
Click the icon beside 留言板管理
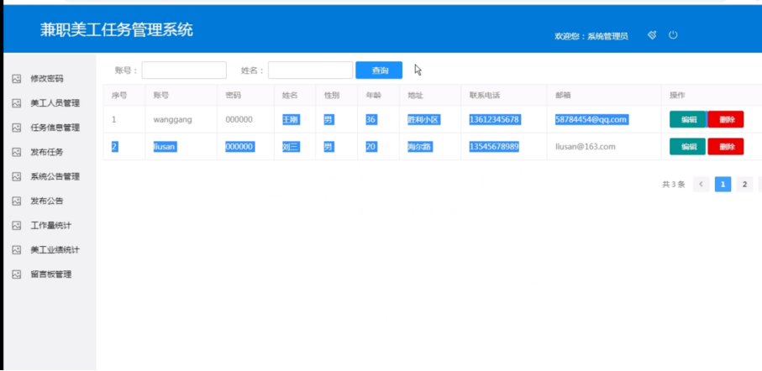[17, 274]
